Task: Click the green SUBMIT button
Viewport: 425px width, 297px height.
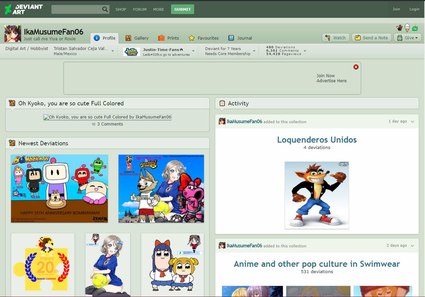Action: pyautogui.click(x=182, y=9)
